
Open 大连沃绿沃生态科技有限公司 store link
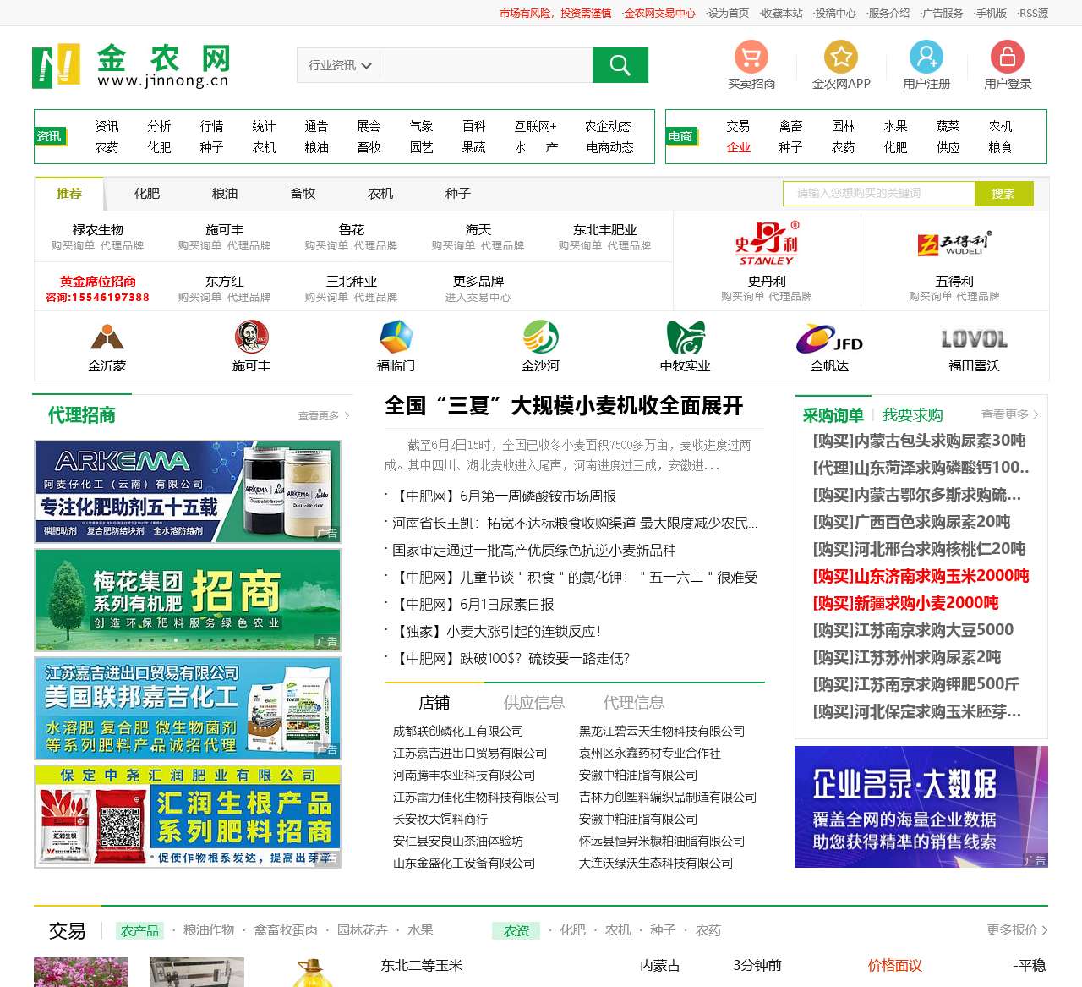point(656,863)
